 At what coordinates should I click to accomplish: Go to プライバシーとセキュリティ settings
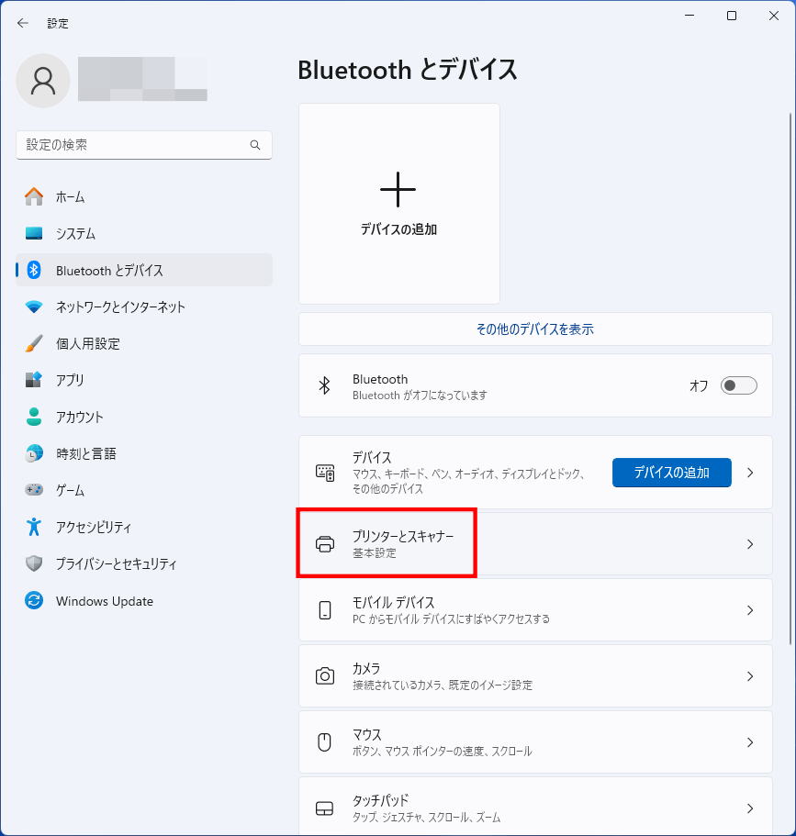click(x=116, y=564)
